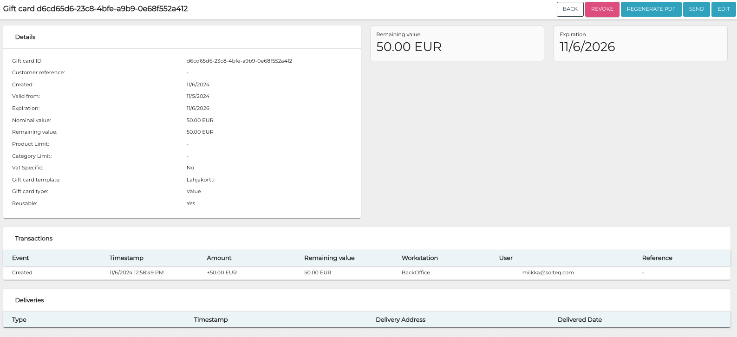This screenshot has width=737, height=337.
Task: Click the Delivered Date column header
Action: tap(579, 320)
